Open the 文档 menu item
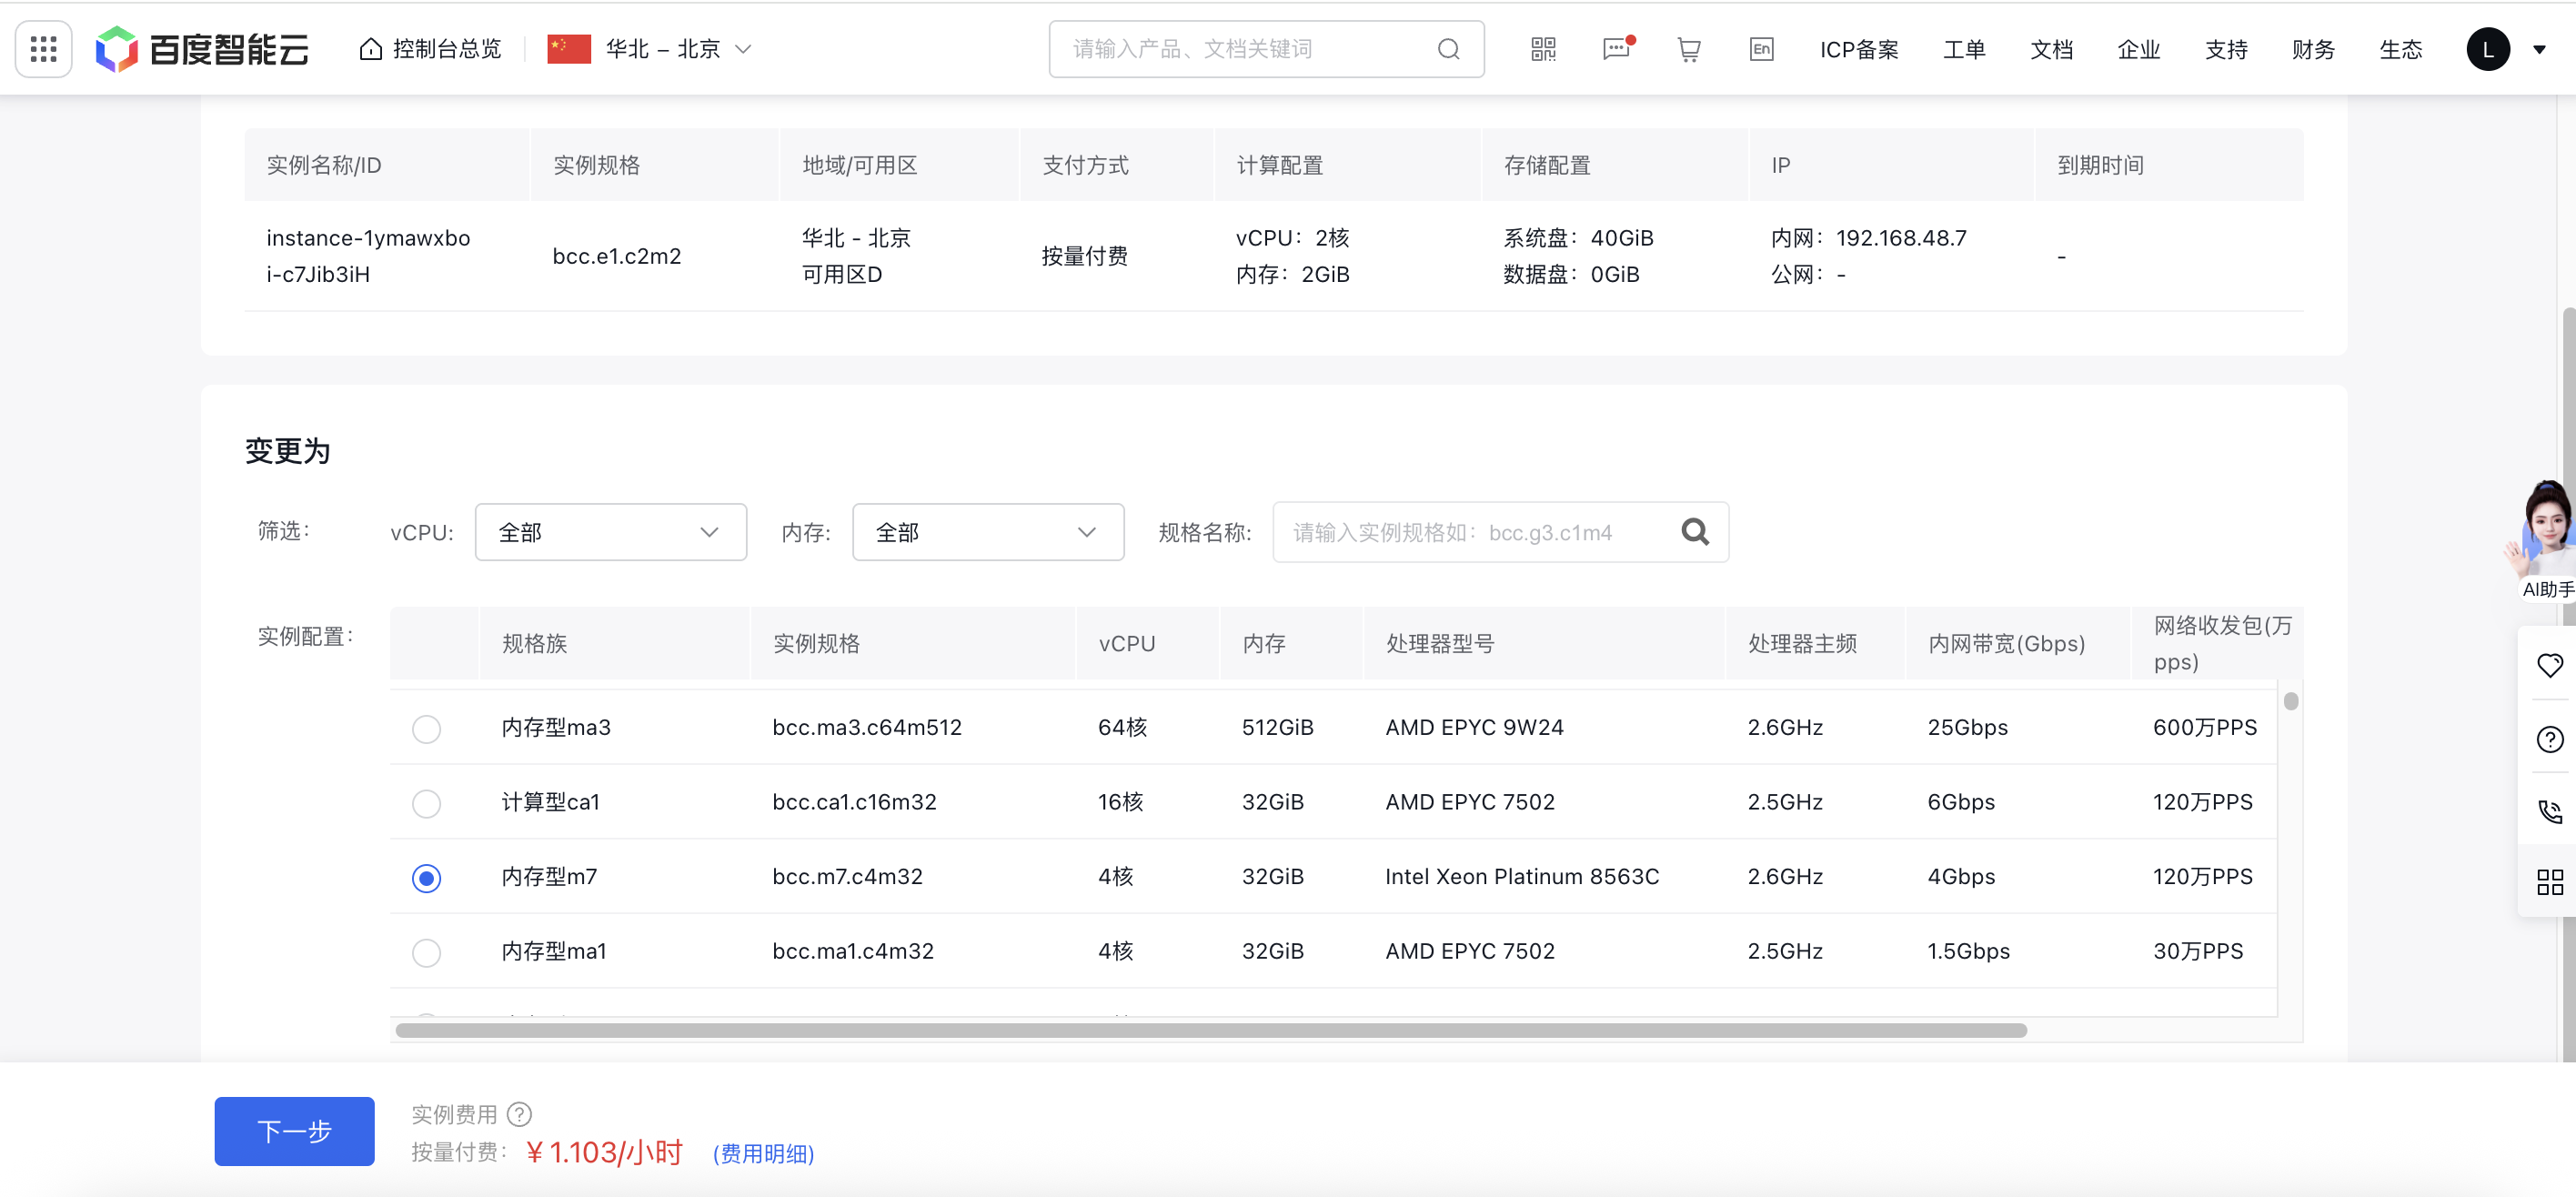Image resolution: width=2576 pixels, height=1197 pixels. tap(2051, 48)
